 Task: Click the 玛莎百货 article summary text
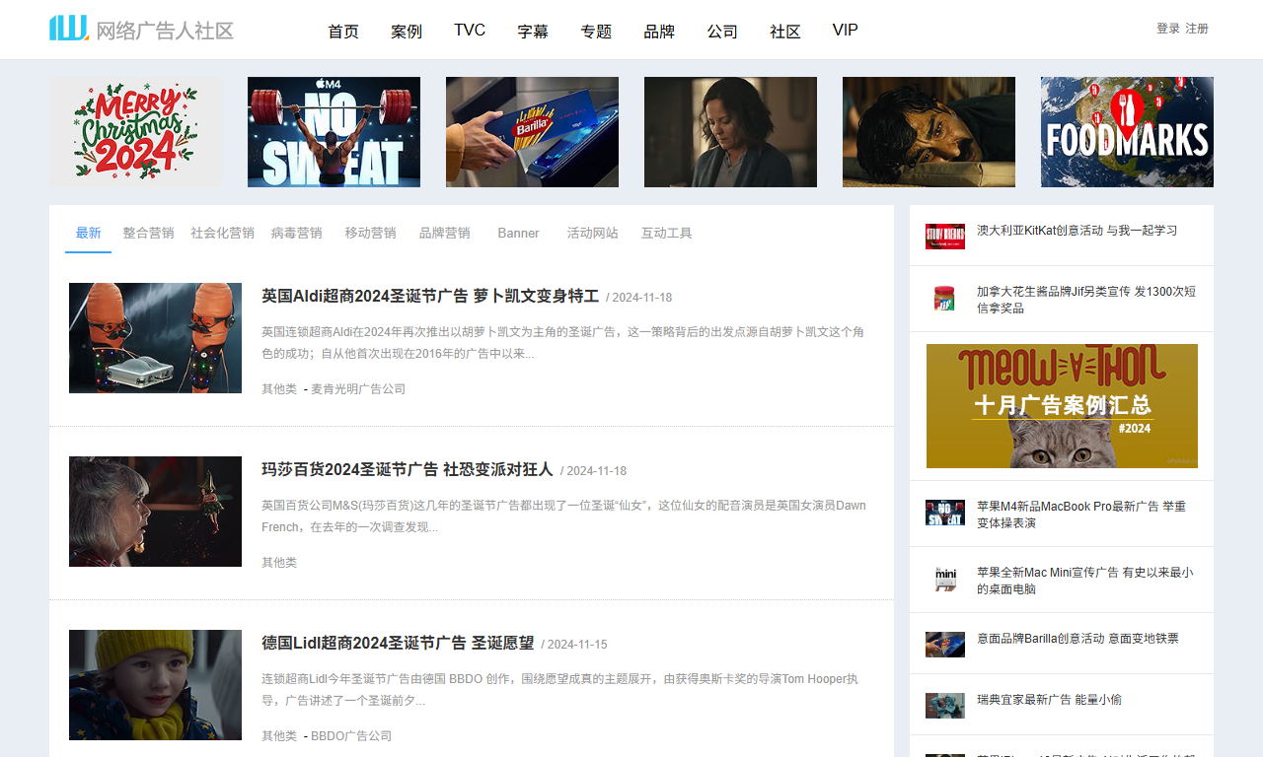click(563, 516)
